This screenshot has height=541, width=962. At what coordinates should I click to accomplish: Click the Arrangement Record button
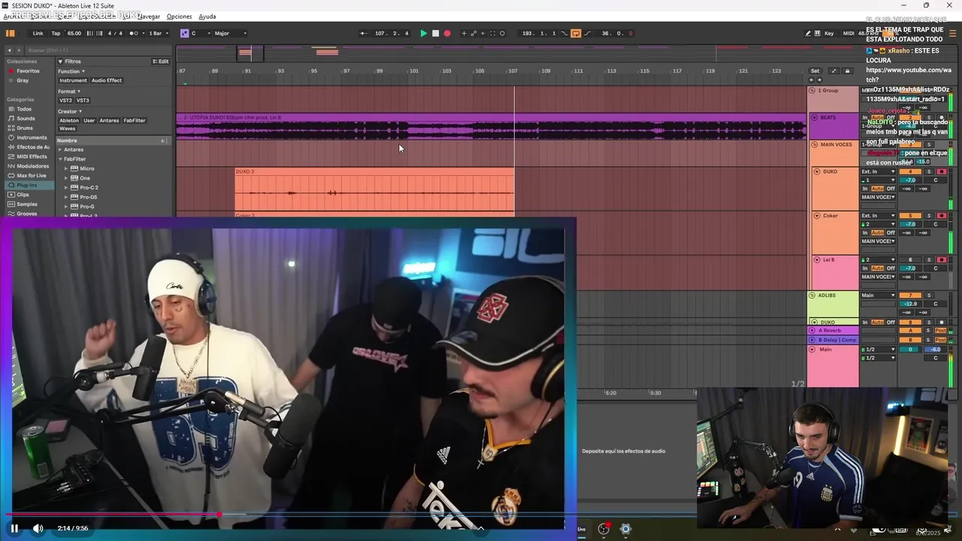click(x=447, y=33)
